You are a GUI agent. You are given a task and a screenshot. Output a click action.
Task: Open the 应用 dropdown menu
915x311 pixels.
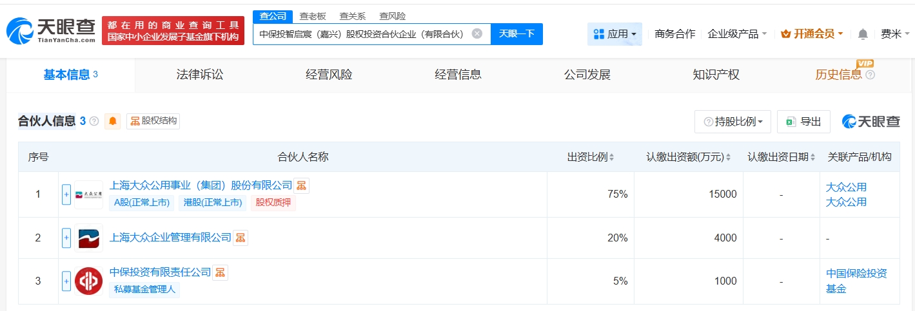tap(615, 34)
